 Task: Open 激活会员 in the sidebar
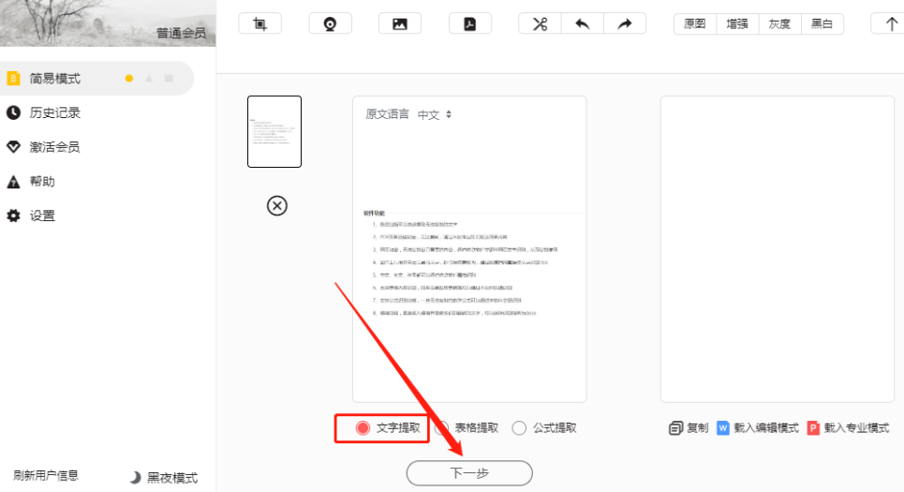[54, 147]
